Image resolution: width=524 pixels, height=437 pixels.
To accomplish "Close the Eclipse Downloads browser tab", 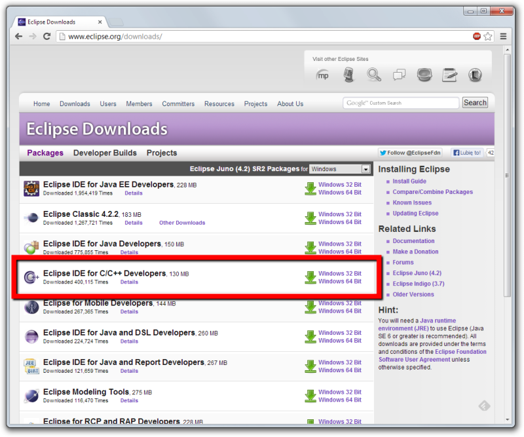I will (100, 22).
